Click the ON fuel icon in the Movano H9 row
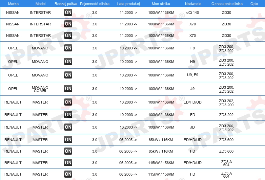The height and width of the screenshot is (180, 265). tap(68, 61)
